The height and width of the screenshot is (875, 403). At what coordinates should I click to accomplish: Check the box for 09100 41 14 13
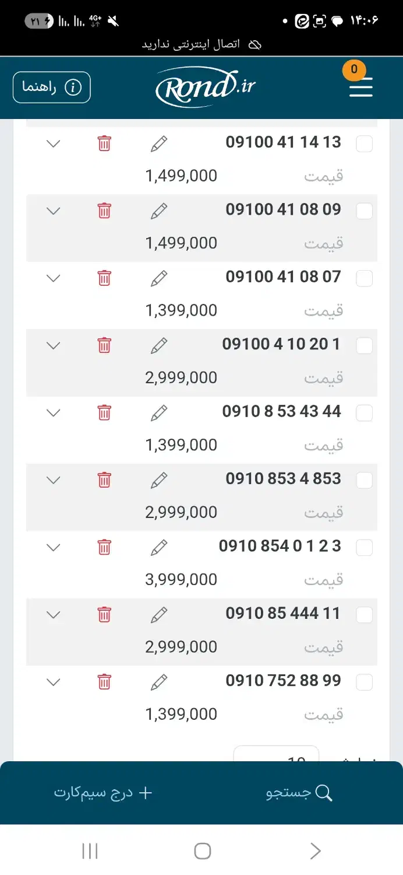[364, 144]
